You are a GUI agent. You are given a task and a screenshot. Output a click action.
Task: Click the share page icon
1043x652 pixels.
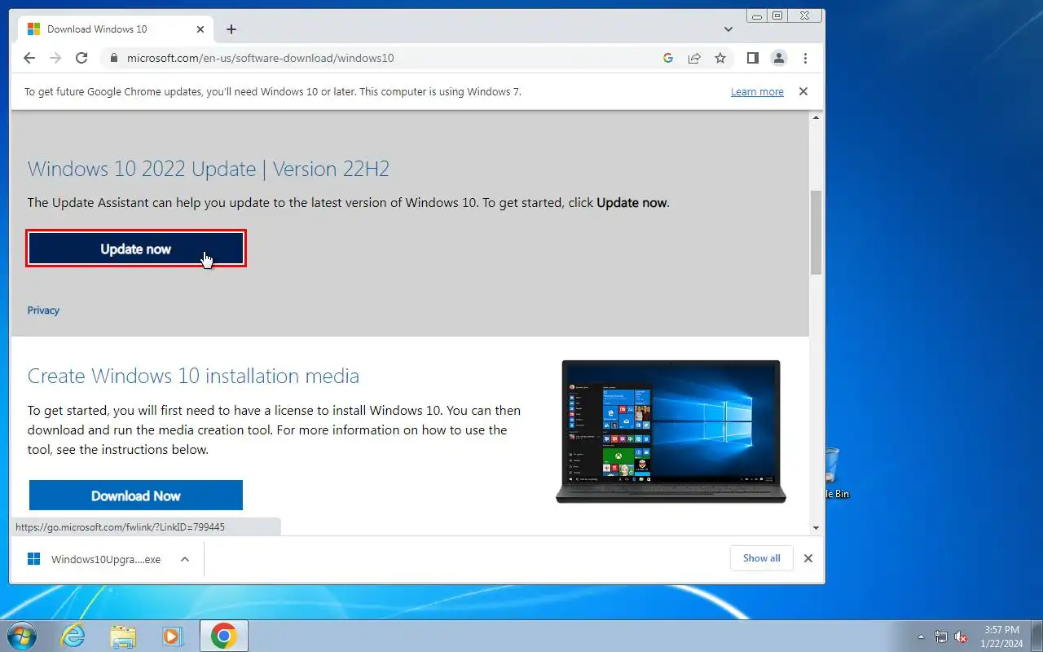pos(694,58)
